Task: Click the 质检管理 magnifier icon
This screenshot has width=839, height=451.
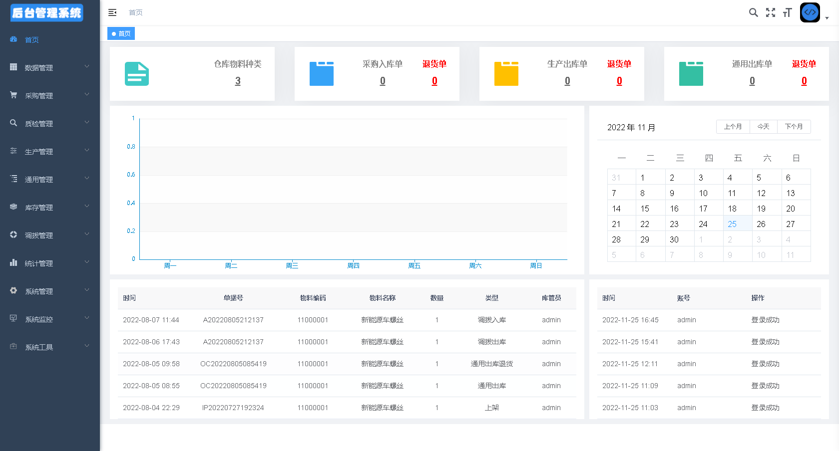Action: click(13, 123)
